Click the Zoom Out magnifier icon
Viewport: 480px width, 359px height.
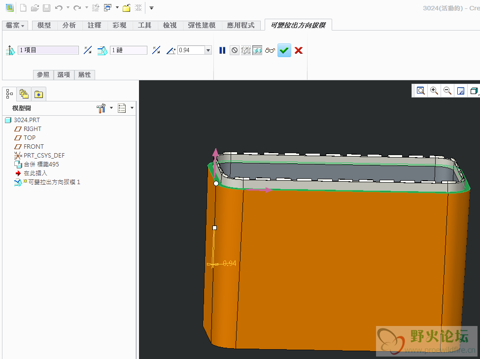click(447, 91)
